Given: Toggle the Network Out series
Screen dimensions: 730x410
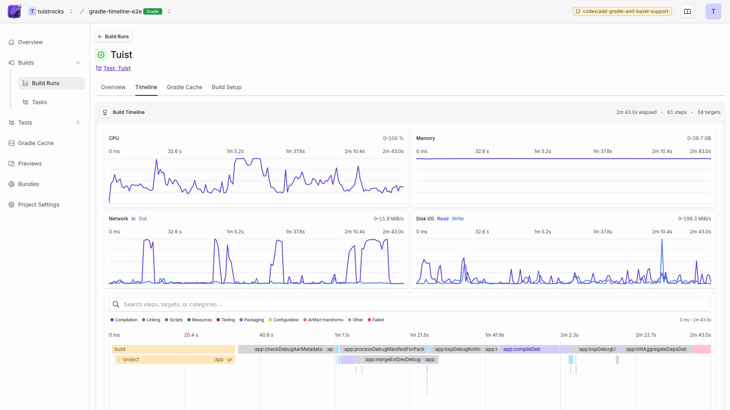Looking at the screenshot, I should click(x=142, y=219).
